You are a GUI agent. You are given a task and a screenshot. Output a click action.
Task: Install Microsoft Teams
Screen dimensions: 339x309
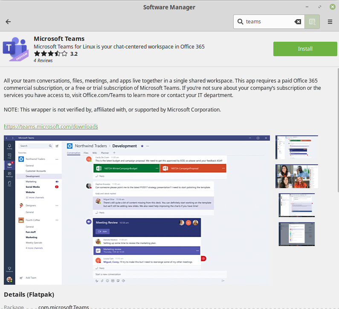click(x=305, y=49)
